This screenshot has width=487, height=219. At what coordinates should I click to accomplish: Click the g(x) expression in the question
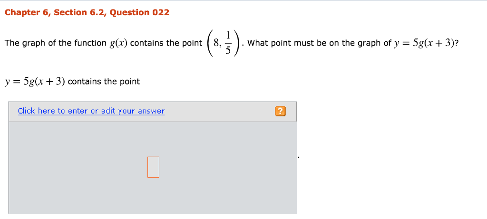click(118, 43)
